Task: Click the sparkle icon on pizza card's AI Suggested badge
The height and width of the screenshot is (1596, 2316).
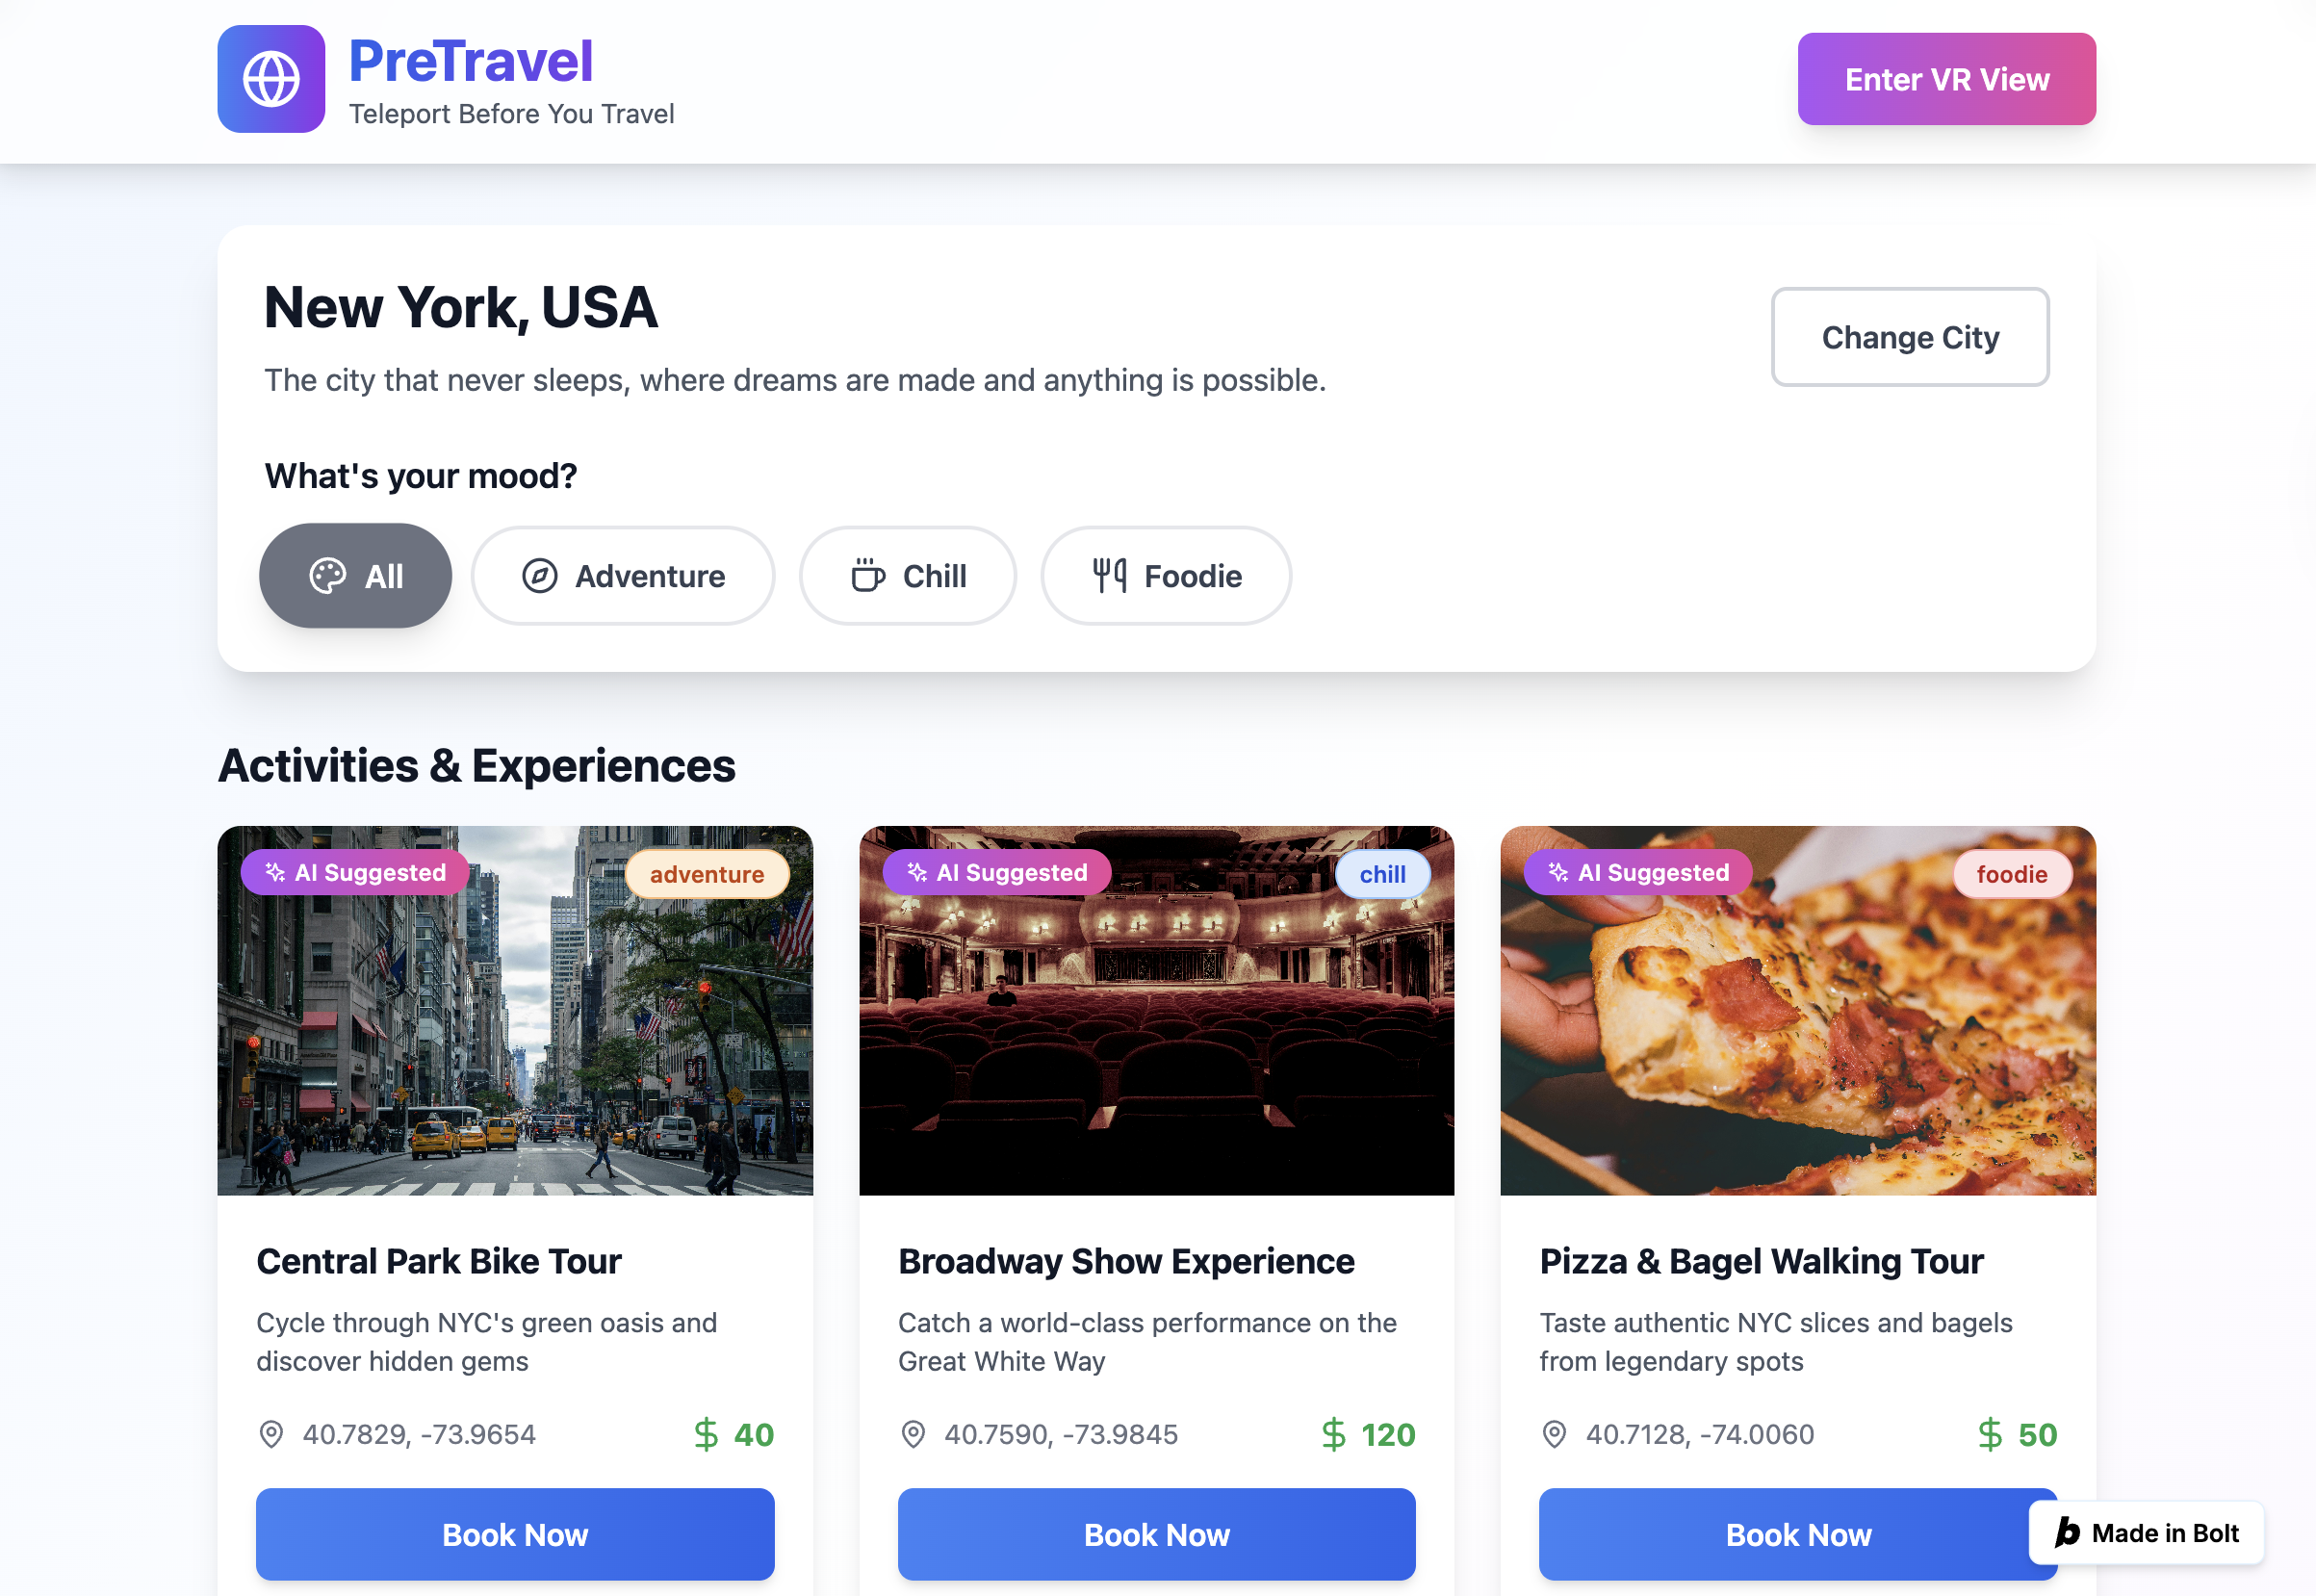Action: coord(1558,872)
